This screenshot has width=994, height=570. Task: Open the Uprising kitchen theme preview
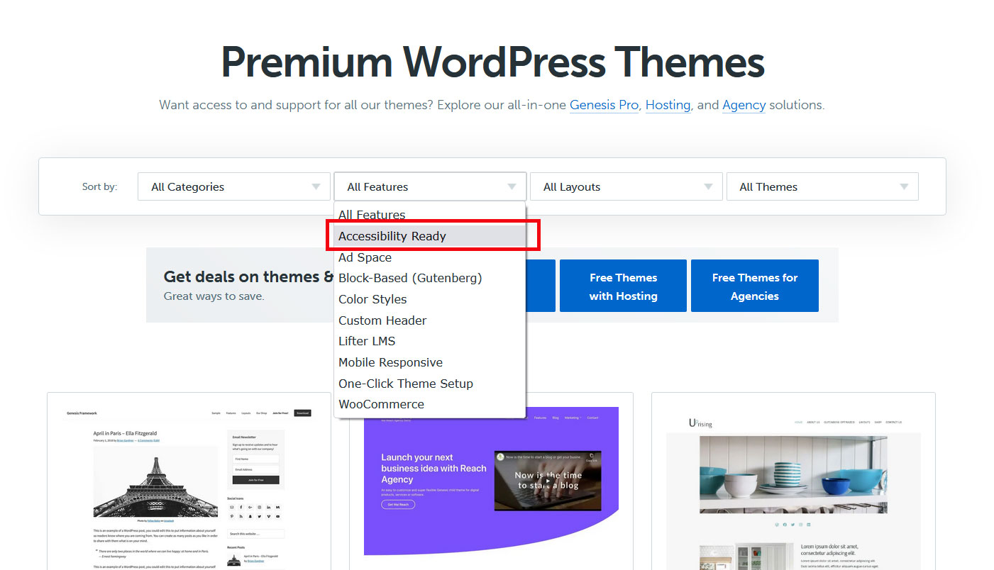[793, 481]
